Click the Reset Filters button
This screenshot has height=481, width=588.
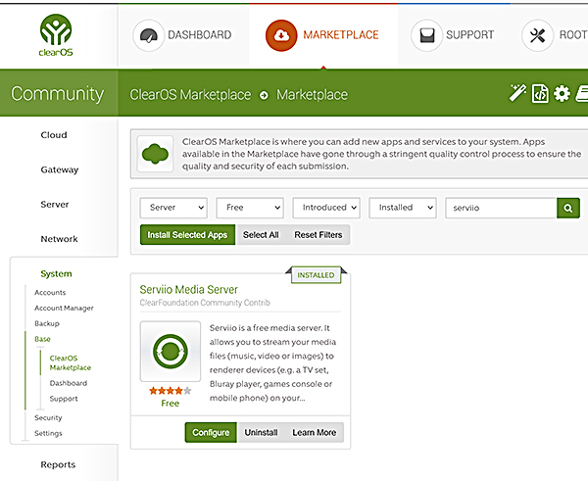[x=318, y=235]
